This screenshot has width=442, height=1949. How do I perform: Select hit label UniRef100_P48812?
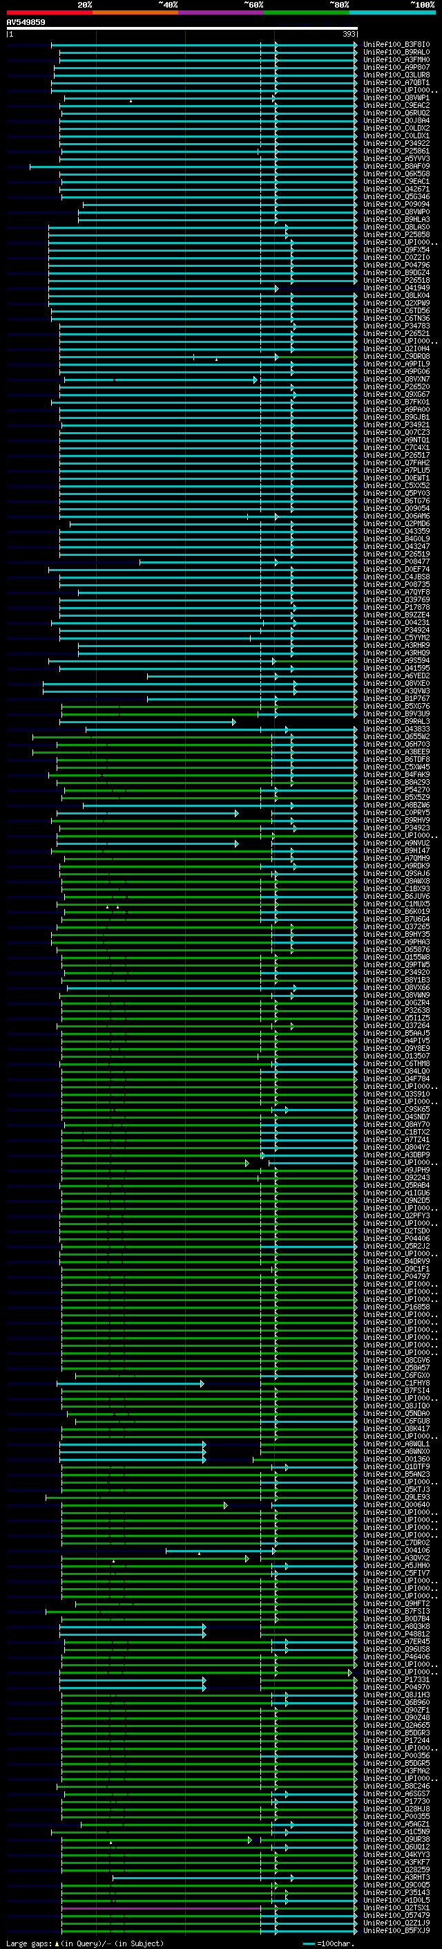(396, 1634)
